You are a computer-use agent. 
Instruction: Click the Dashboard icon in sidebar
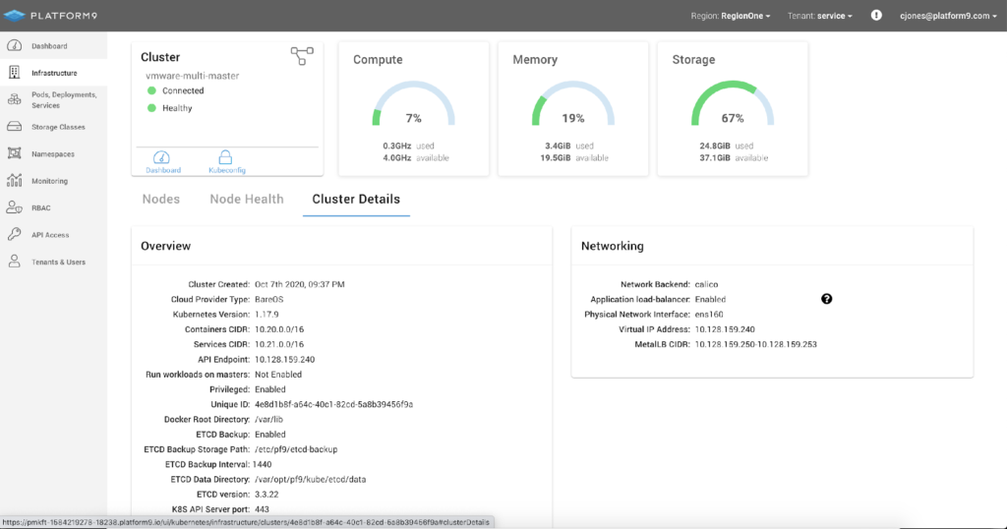coord(14,46)
